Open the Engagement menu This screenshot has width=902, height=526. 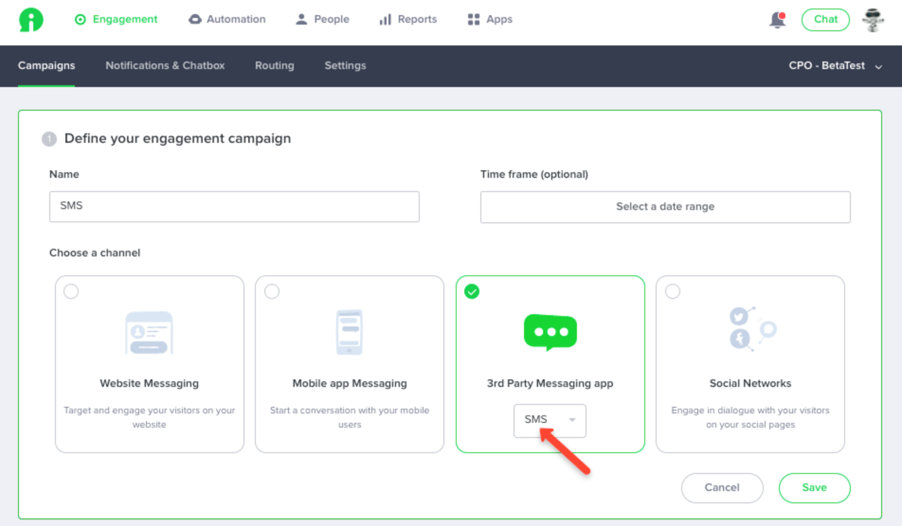[117, 19]
